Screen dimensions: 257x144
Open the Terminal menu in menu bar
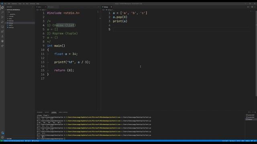(x=33, y=4)
